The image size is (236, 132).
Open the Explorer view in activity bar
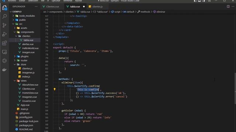pos(4,8)
